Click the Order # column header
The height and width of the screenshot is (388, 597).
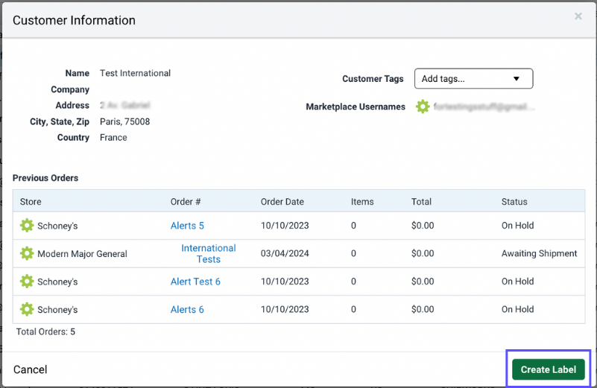[186, 202]
